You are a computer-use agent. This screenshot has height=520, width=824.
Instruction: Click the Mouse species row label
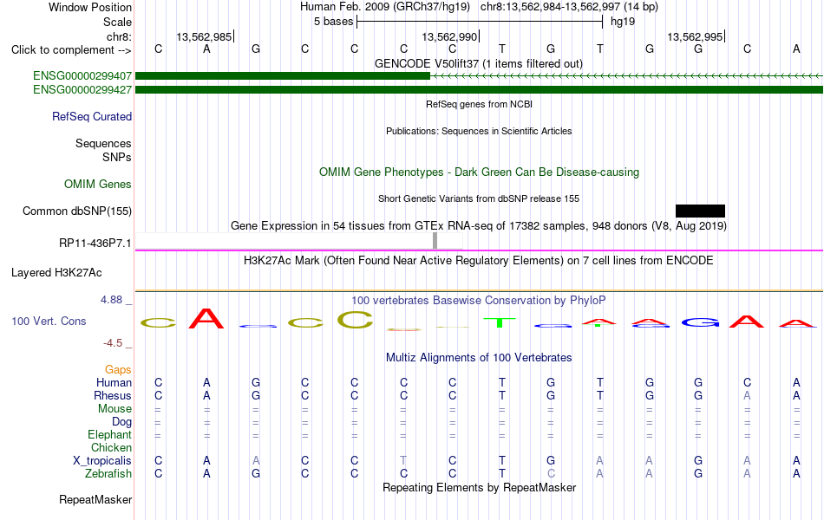(114, 409)
